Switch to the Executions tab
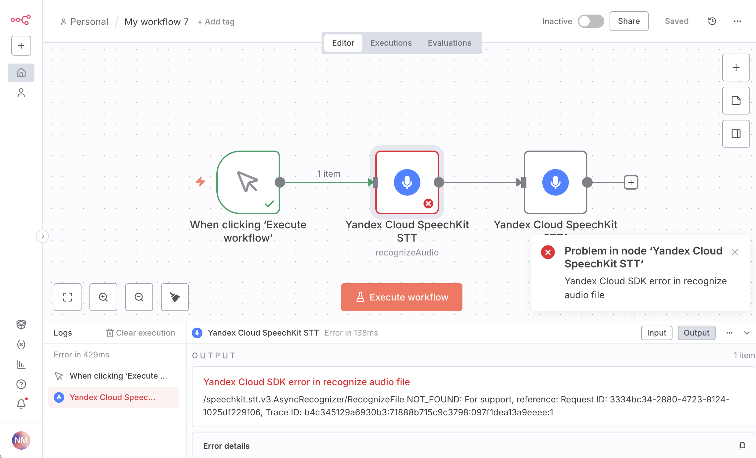 point(391,43)
